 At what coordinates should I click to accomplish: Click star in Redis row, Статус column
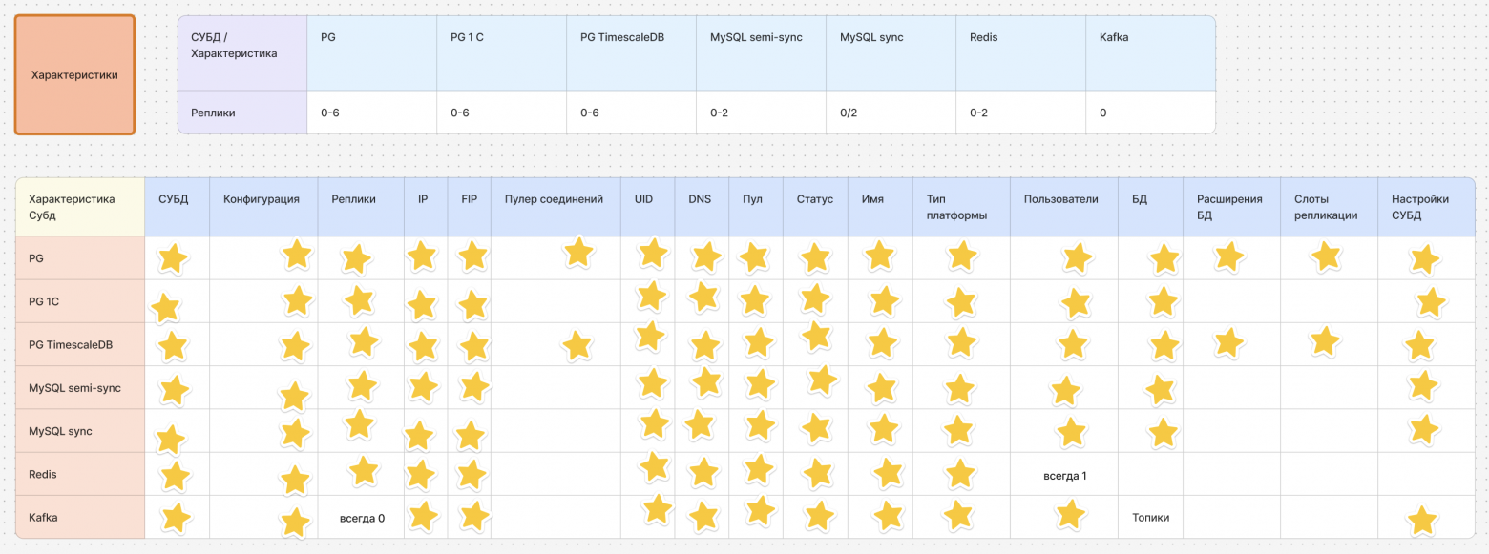818,473
